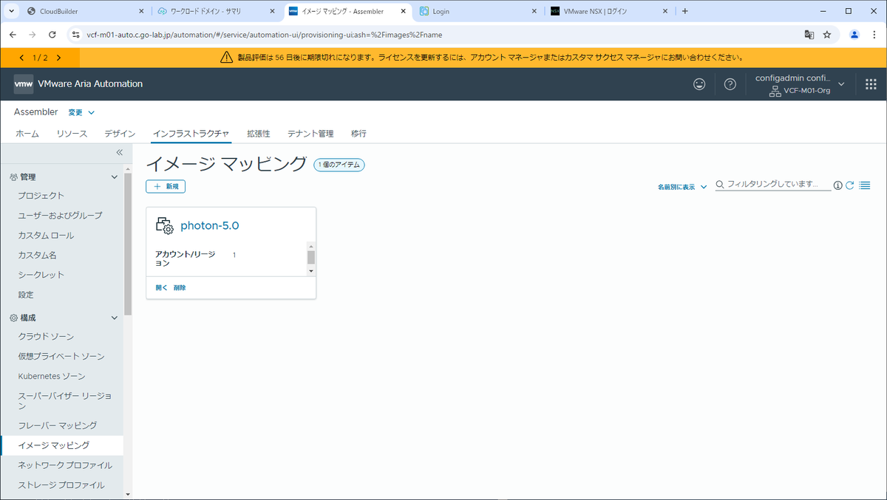Screen dimensions: 887x500
Task: Open クラウド ゾーン in the sidebar
Action: click(x=46, y=337)
